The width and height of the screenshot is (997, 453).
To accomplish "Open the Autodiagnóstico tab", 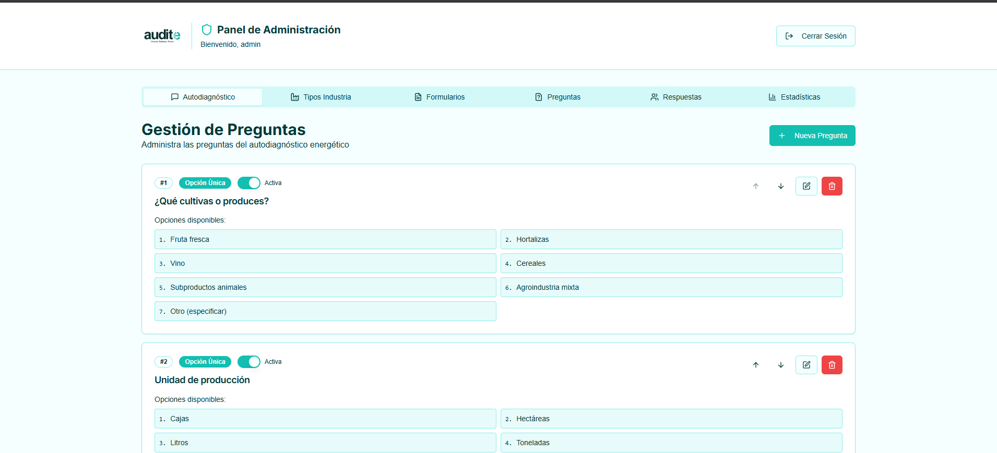I will tap(203, 97).
